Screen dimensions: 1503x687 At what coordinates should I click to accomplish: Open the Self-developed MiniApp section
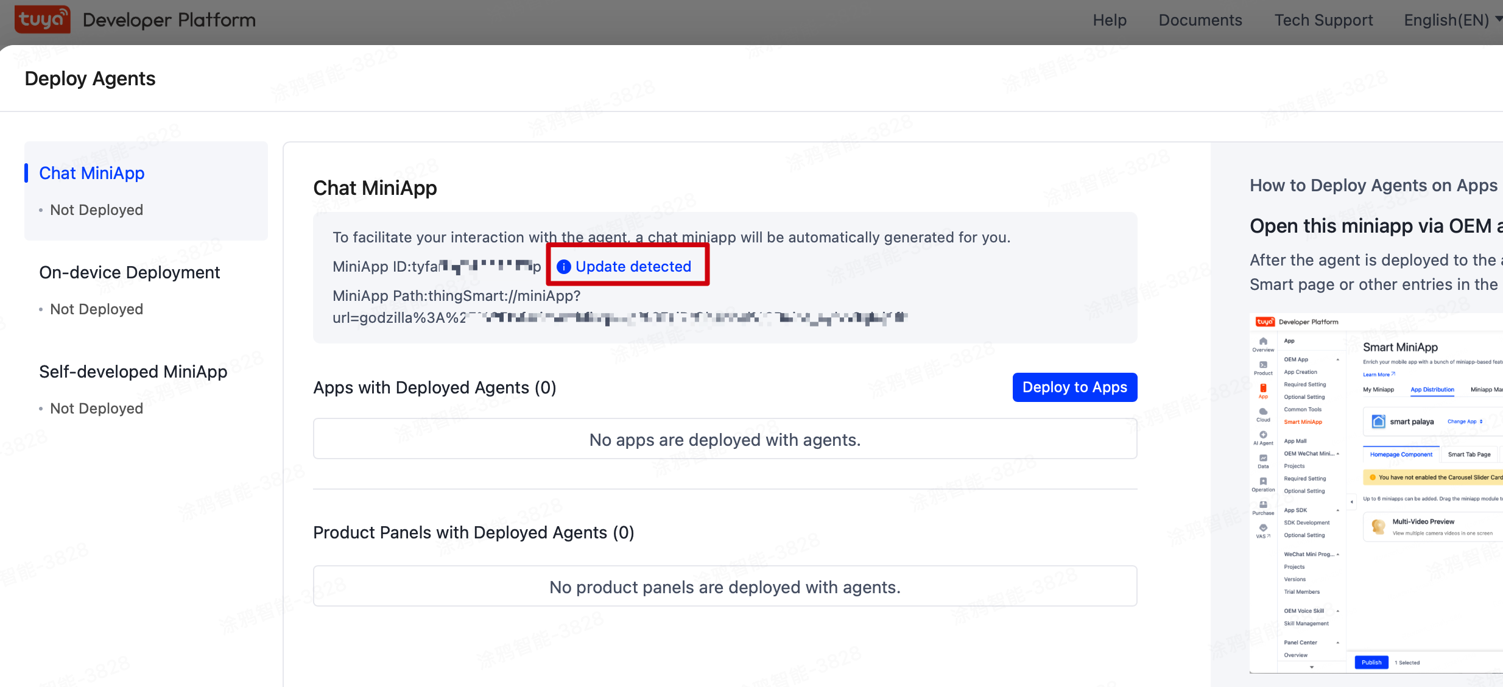pyautogui.click(x=133, y=372)
